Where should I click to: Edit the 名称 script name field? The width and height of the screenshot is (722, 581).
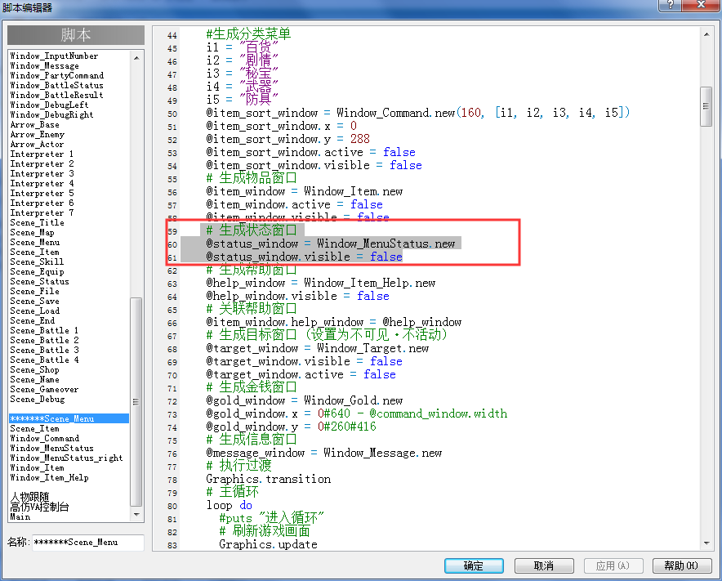tap(88, 543)
